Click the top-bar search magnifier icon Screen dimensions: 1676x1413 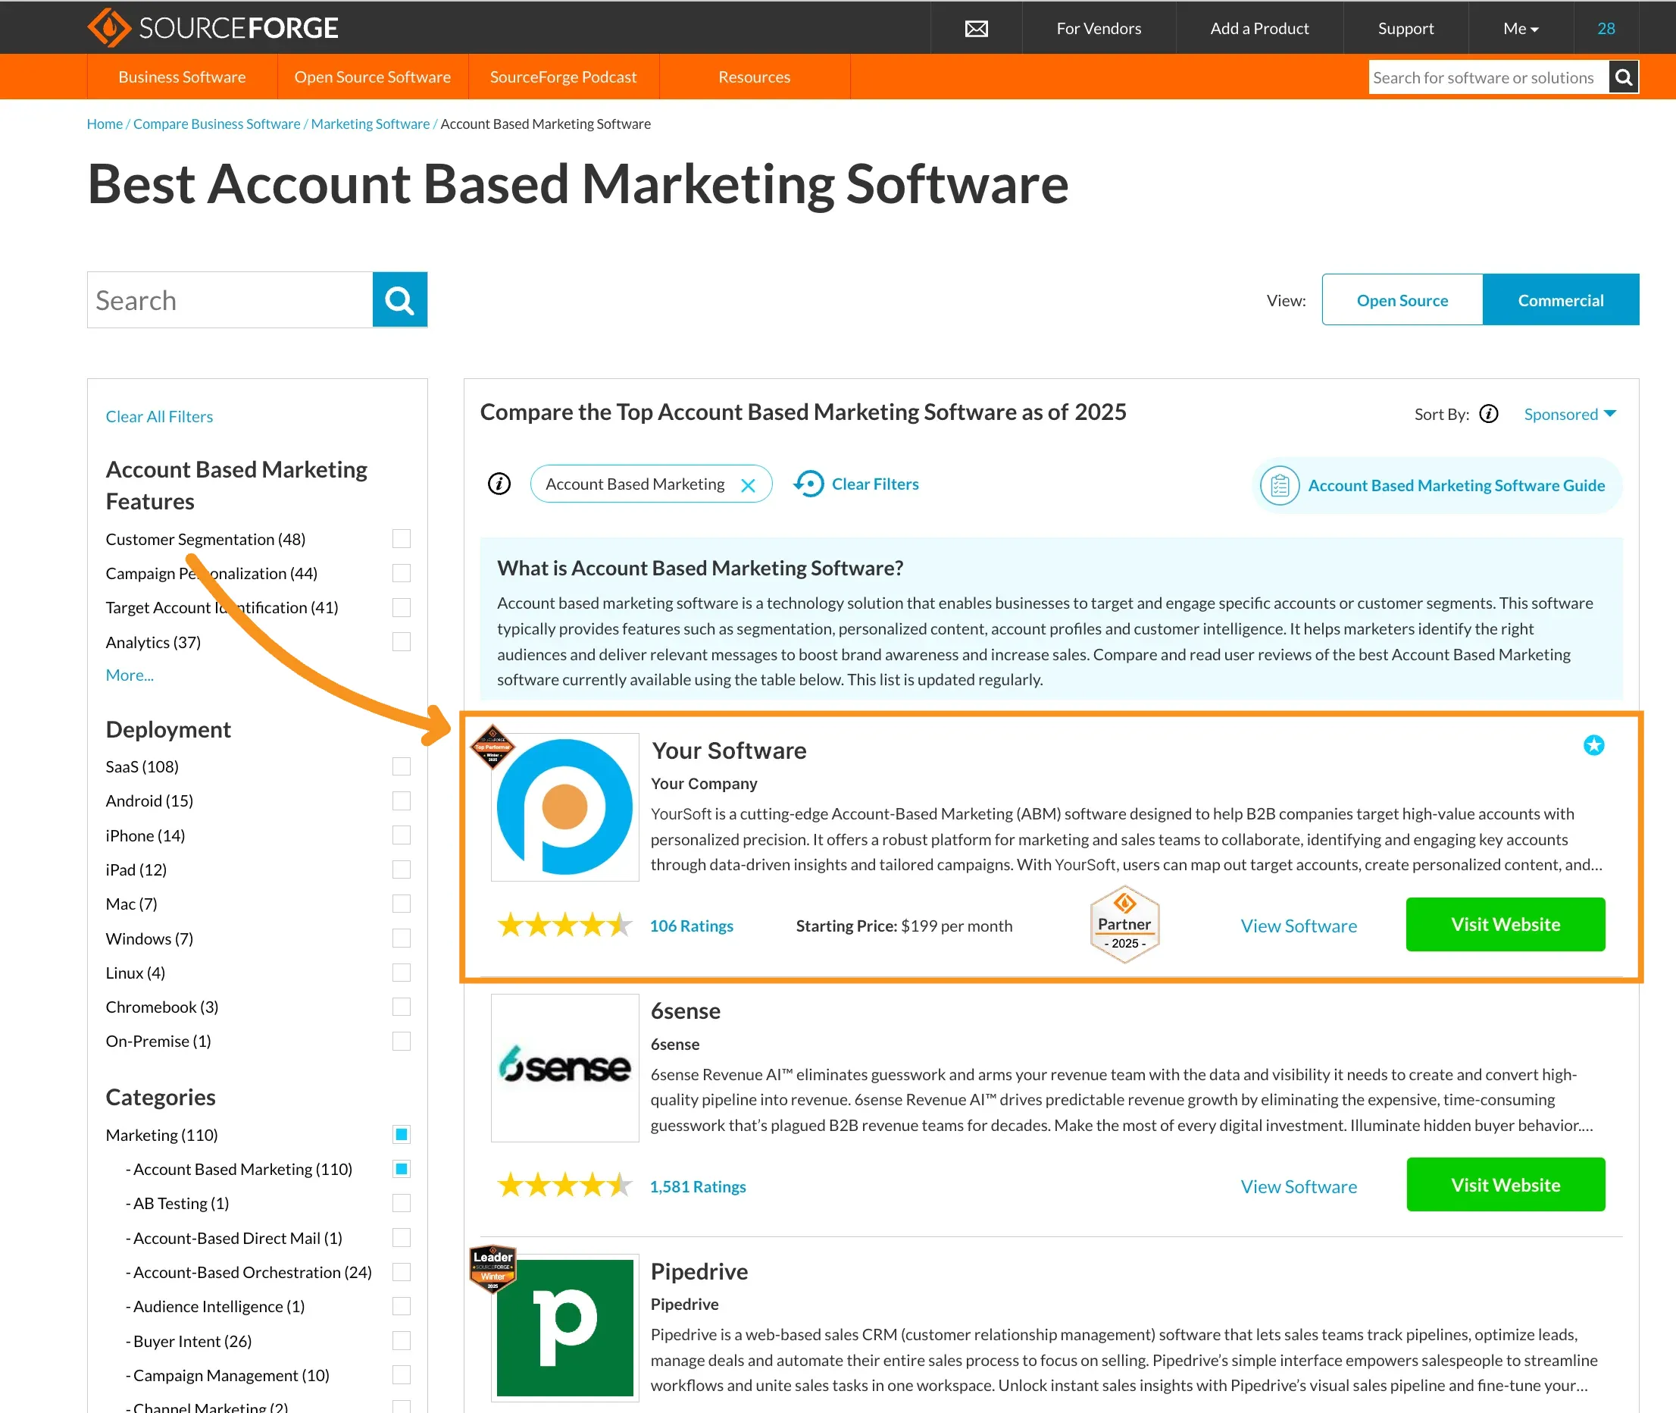coord(1623,77)
